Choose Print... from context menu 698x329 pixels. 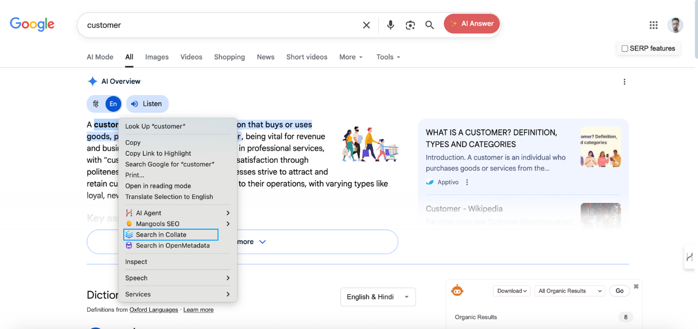click(177, 175)
